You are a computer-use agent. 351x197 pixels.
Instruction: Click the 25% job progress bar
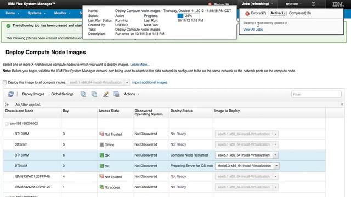(188, 16)
